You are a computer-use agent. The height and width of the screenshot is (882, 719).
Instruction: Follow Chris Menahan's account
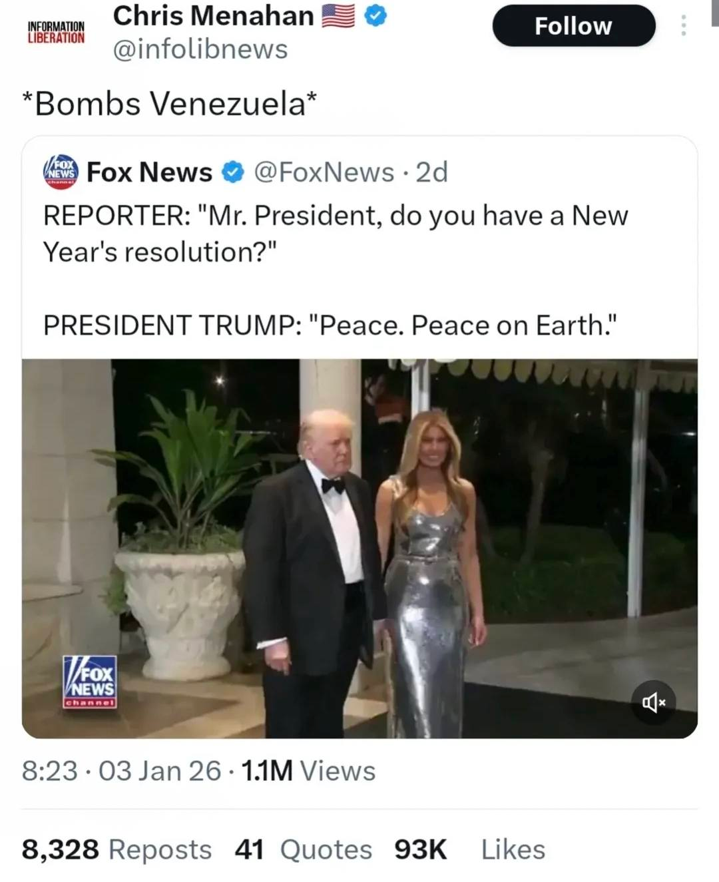coord(573,26)
